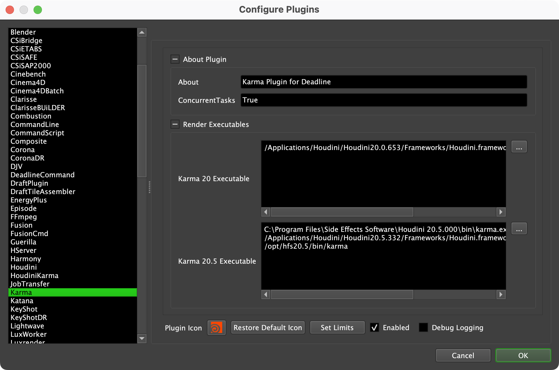Click the plugin list scrollbar up arrow

pos(142,32)
